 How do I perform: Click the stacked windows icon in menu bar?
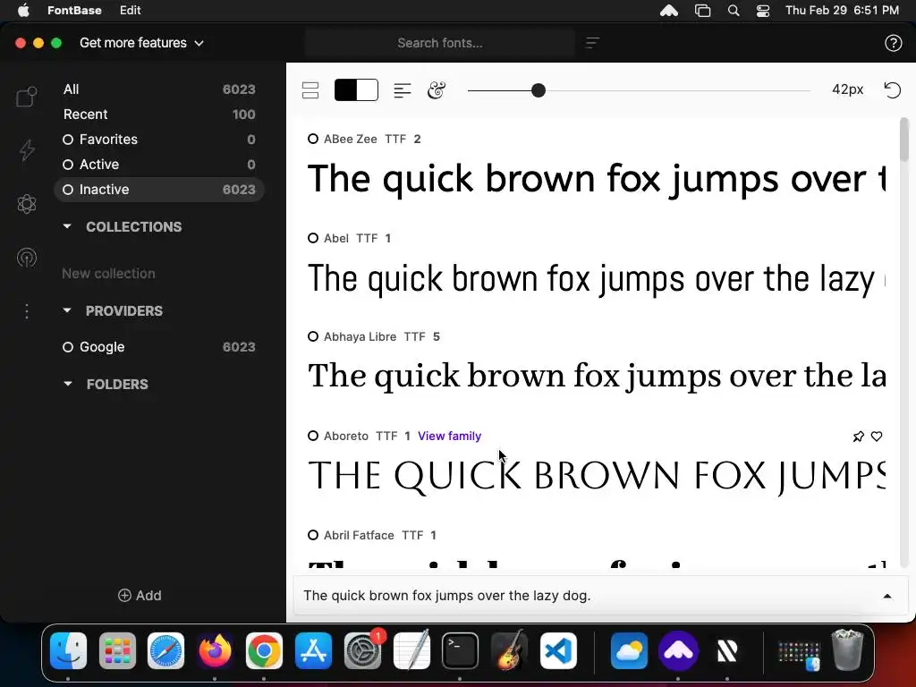coord(702,11)
